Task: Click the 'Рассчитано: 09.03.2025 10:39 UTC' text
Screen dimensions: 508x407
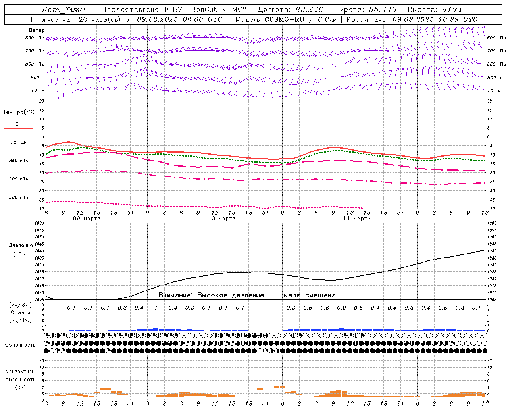Action: pyautogui.click(x=412, y=19)
